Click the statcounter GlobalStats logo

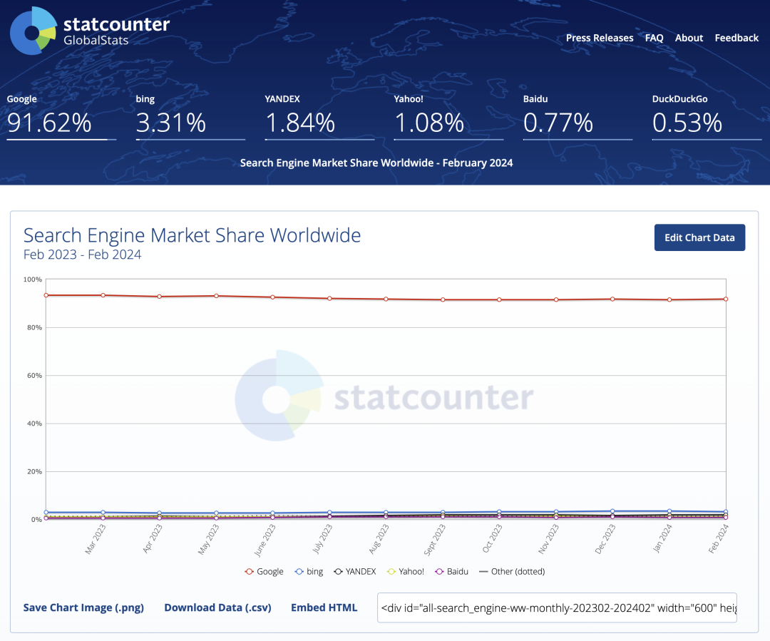[90, 31]
